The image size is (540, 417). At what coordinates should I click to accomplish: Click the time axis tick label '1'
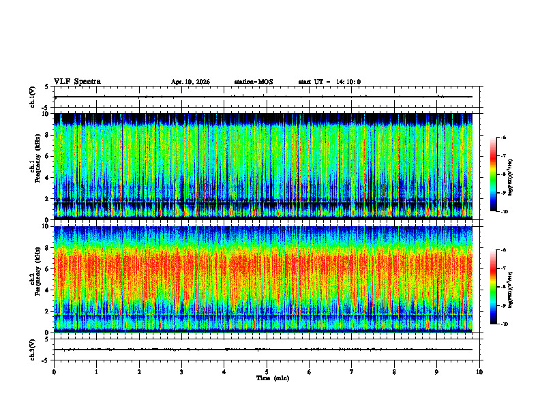[96, 372]
